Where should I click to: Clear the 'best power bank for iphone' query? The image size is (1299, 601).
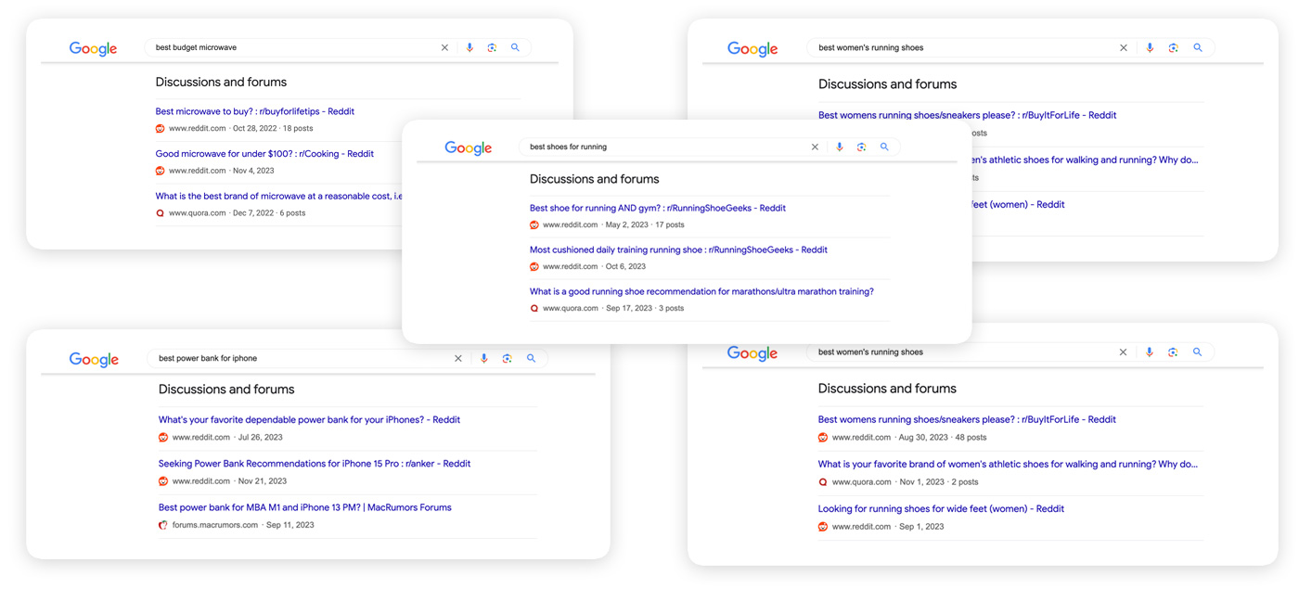[x=457, y=358]
